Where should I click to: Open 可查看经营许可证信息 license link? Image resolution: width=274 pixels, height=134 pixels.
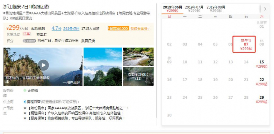[x=60, y=102]
